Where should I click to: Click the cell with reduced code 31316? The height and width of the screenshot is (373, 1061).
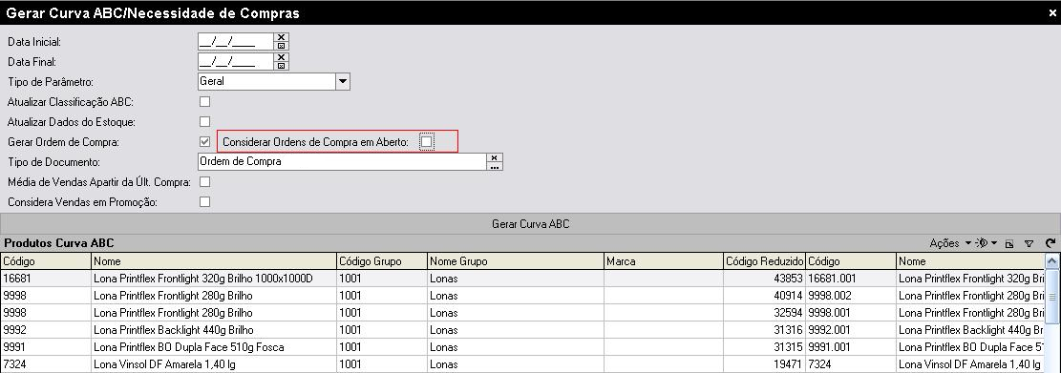point(764,330)
